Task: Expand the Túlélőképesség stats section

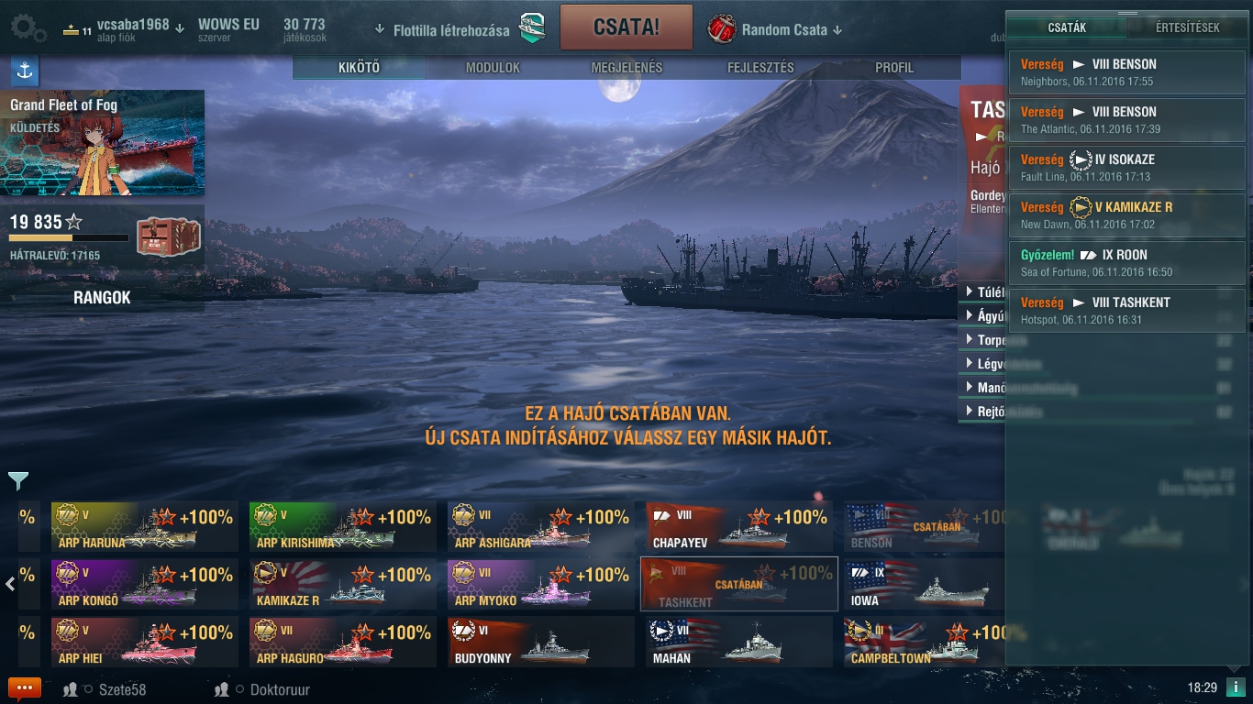Action: (x=982, y=292)
